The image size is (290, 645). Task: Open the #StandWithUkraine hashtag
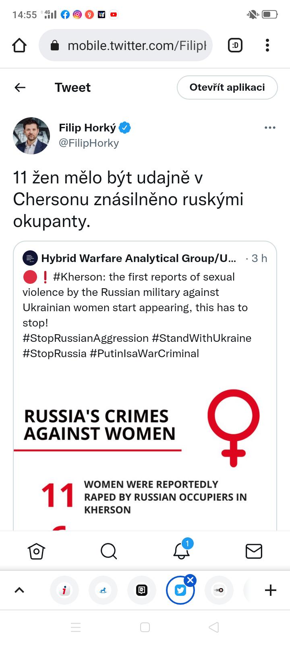coord(201,338)
